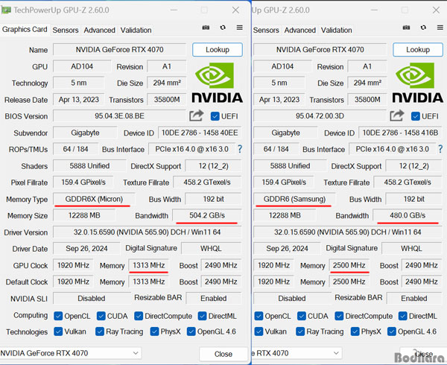Click the 480.0 GB/s bandwidth value
This screenshot has height=365, width=447.
pos(408,215)
